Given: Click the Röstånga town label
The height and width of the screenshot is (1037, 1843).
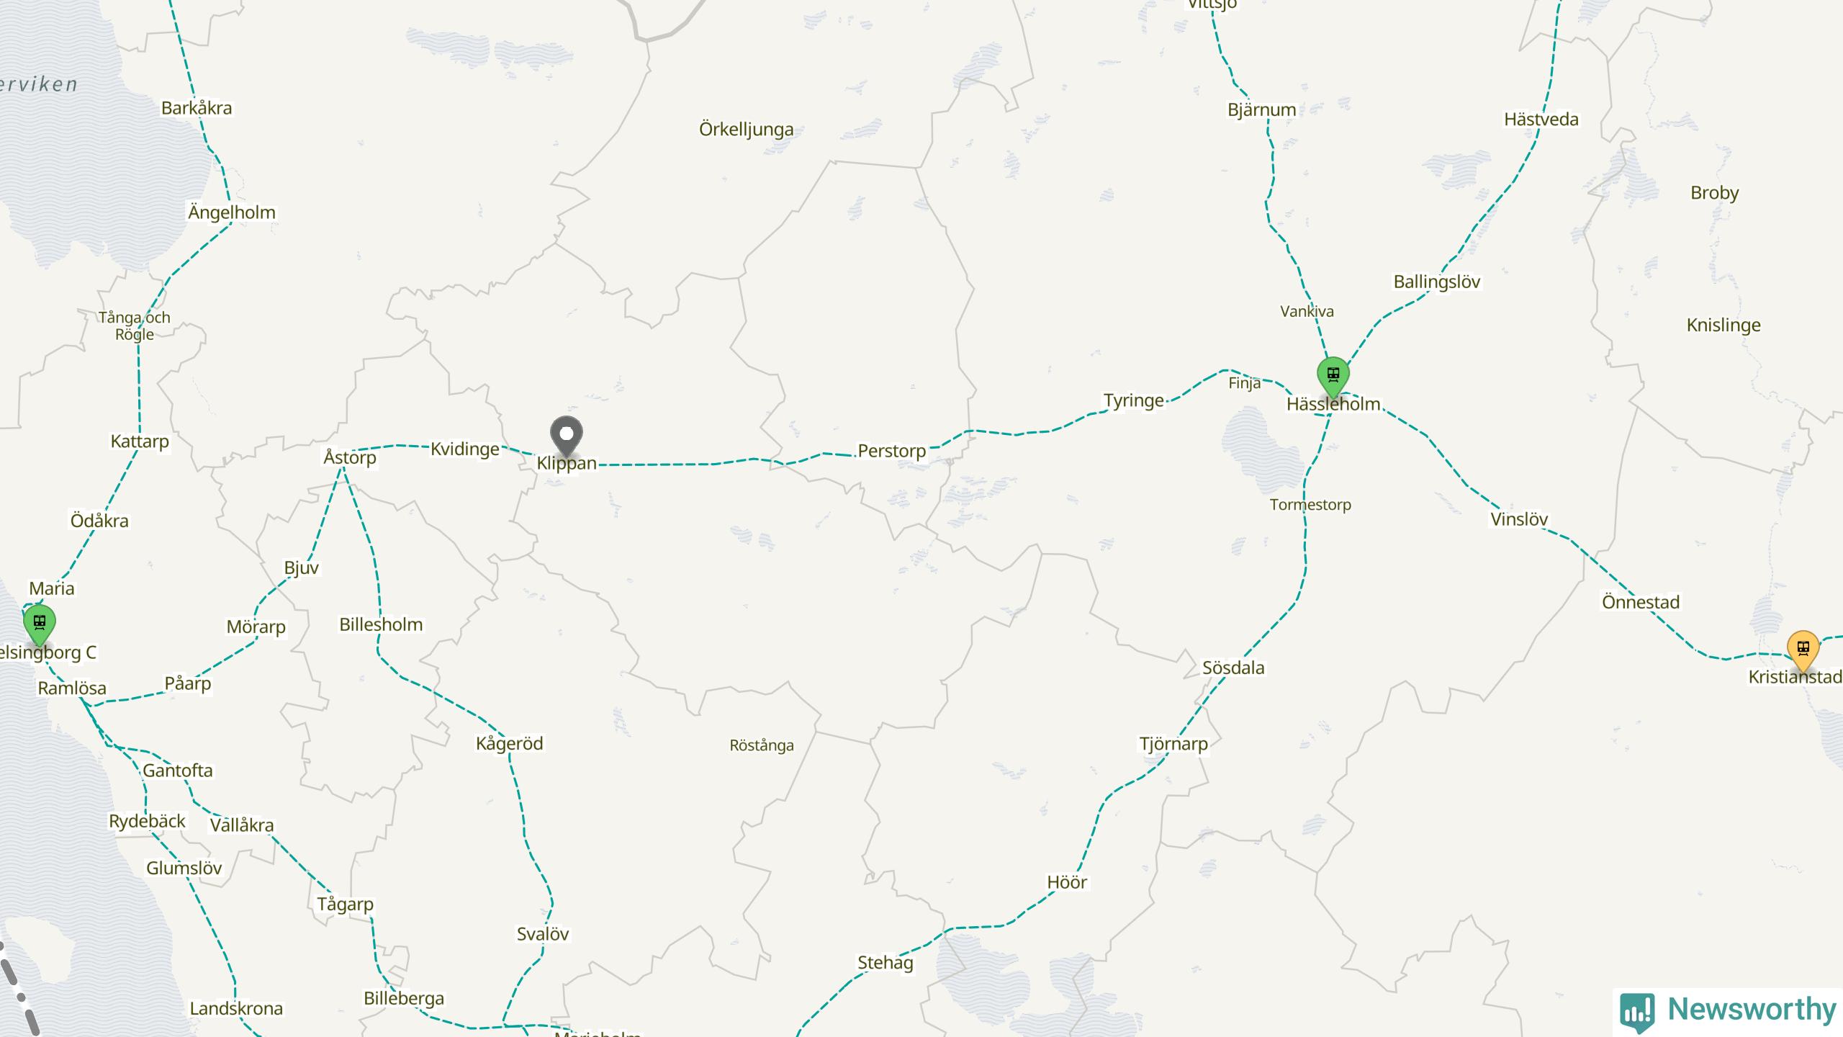Looking at the screenshot, I should click(x=762, y=745).
